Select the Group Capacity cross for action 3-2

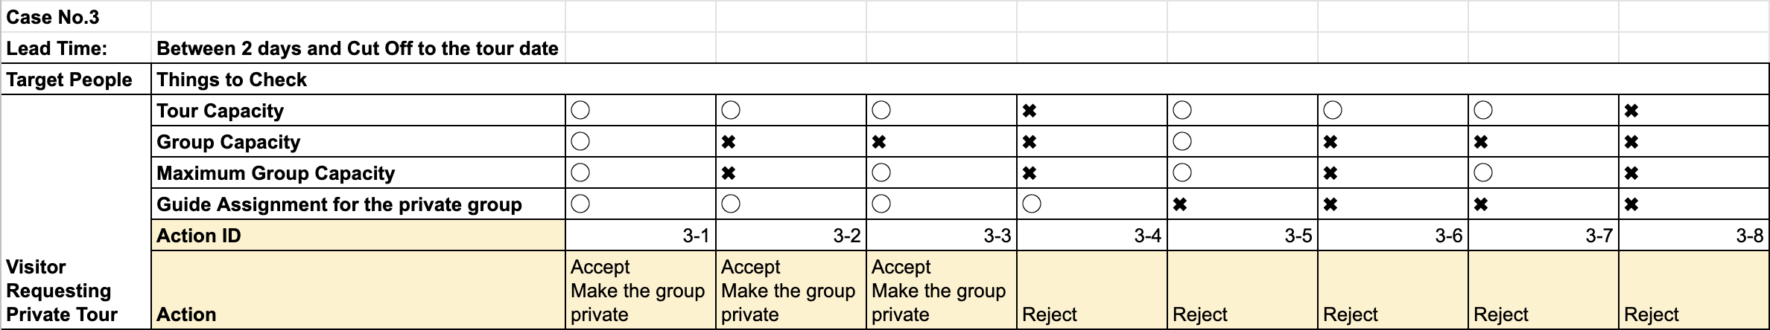(729, 142)
